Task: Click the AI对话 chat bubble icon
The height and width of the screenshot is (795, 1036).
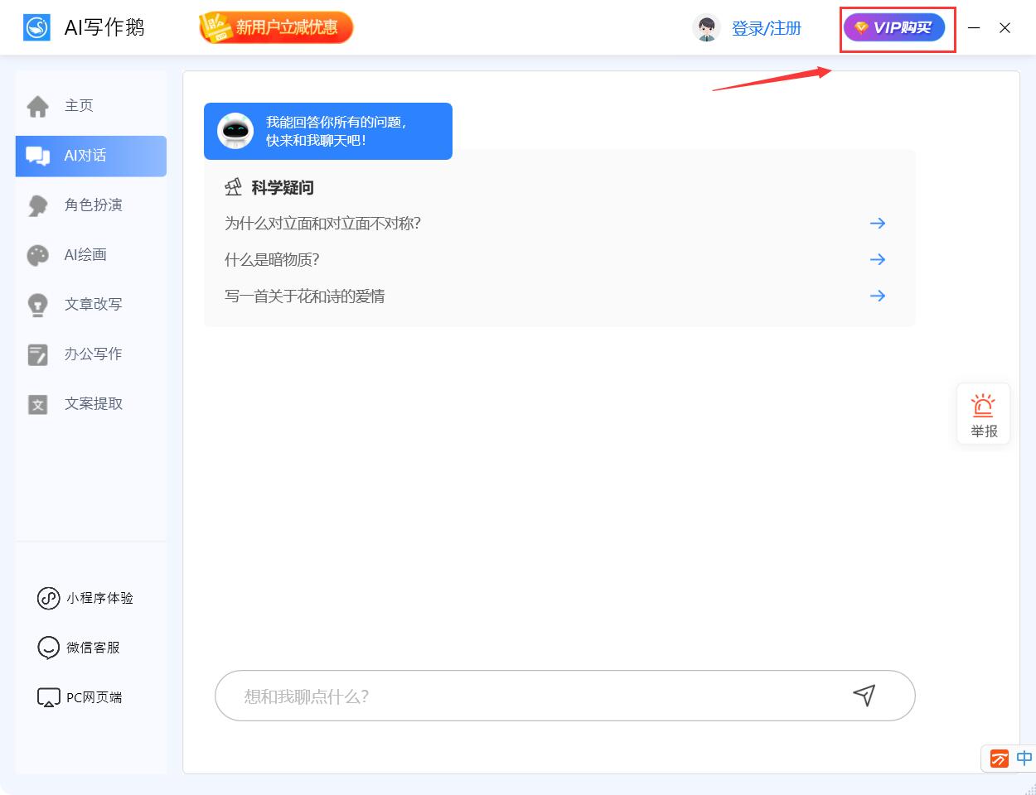Action: click(38, 156)
